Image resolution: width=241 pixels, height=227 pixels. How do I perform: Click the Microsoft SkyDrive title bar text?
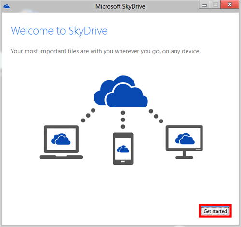(120, 6)
